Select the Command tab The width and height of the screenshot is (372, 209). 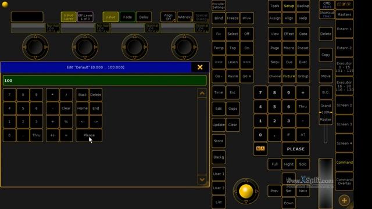click(x=344, y=163)
